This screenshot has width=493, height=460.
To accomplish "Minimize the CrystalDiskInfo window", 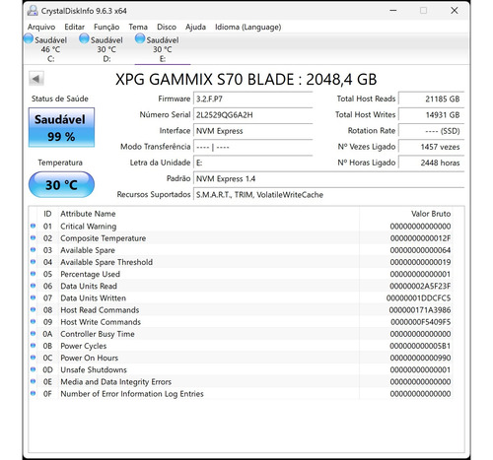I will (x=393, y=11).
